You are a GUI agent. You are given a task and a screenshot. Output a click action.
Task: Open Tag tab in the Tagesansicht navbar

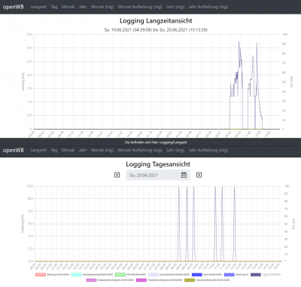(54, 150)
